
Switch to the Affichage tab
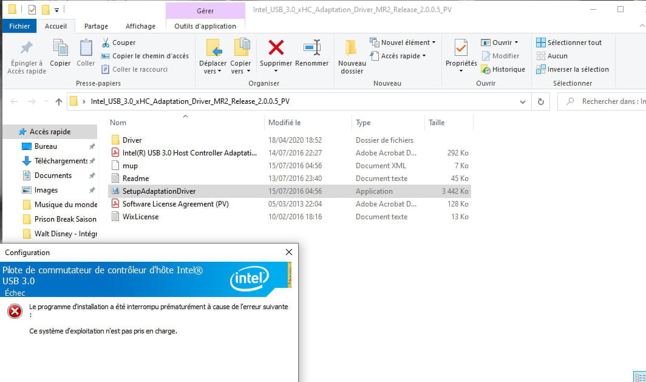140,26
